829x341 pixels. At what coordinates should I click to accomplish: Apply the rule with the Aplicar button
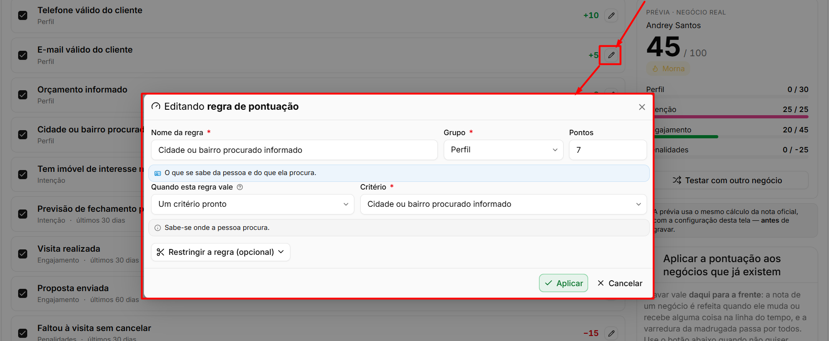[x=563, y=283]
